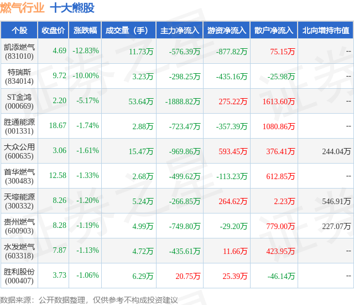
Task: Click retail inflow -46.14万
Action: 282,276
